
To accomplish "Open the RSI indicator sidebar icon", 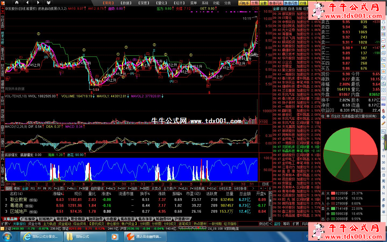I will tap(384, 105).
